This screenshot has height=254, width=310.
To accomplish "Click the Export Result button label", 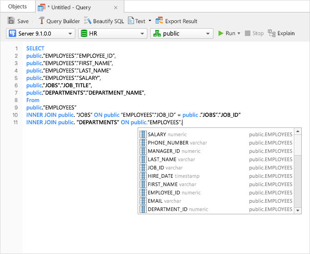I will [181, 21].
